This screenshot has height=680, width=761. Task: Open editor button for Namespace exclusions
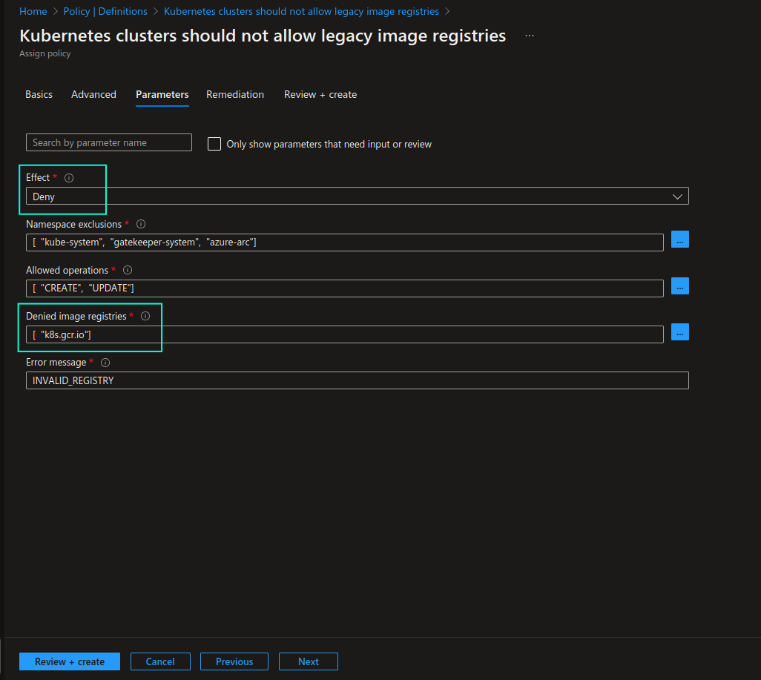pos(680,240)
